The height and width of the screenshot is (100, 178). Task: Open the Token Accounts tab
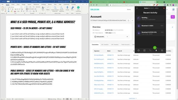point(125,44)
